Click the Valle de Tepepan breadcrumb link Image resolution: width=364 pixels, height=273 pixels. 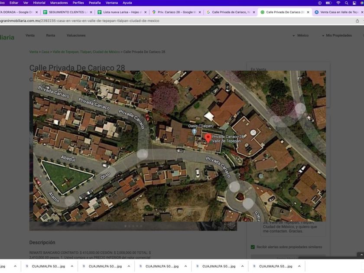point(86,52)
